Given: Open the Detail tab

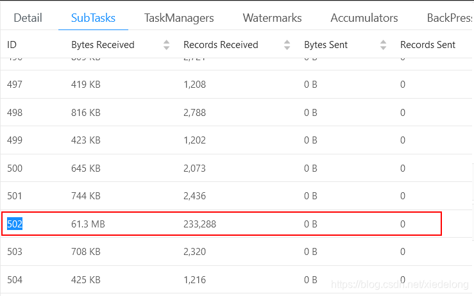Looking at the screenshot, I should (x=28, y=18).
